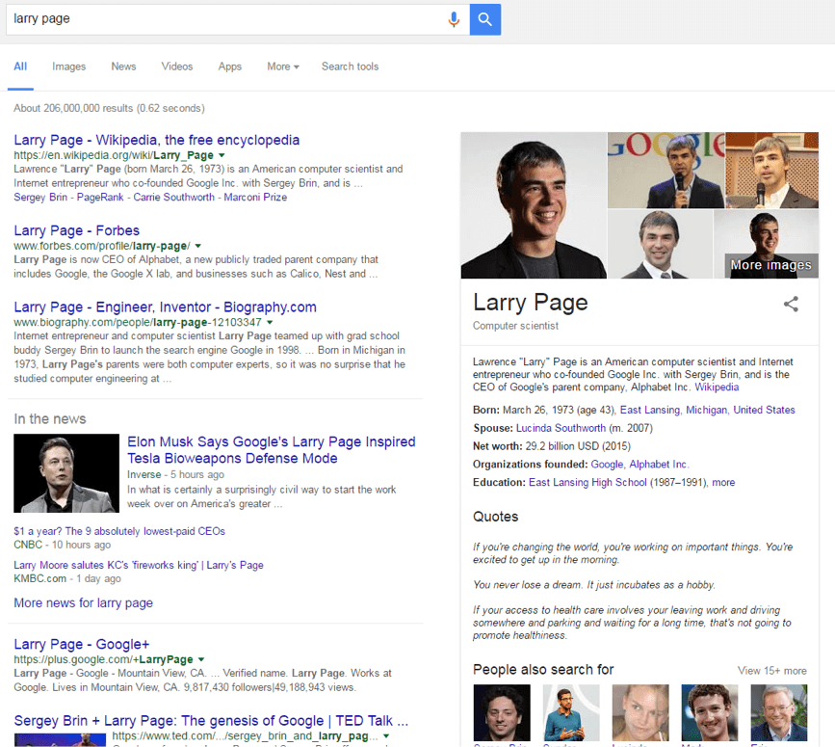The image size is (835, 747).
Task: Open dropdown arrow beside biography.com URL
Action: tap(270, 322)
